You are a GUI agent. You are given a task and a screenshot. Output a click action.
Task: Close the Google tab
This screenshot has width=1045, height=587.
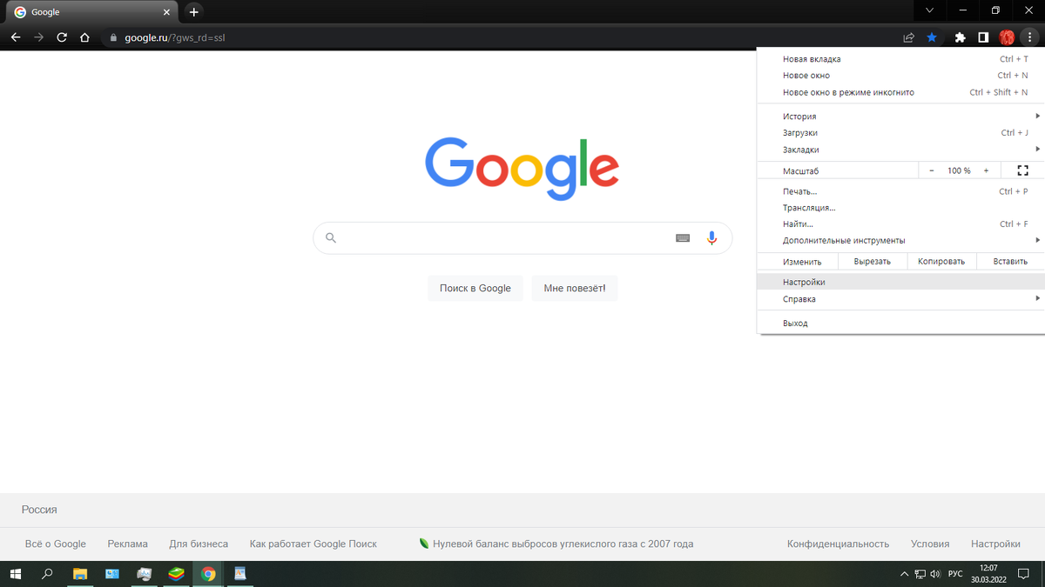coord(167,12)
